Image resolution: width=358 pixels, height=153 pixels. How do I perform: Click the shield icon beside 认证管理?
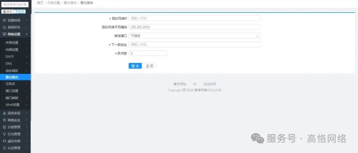coord(4,148)
